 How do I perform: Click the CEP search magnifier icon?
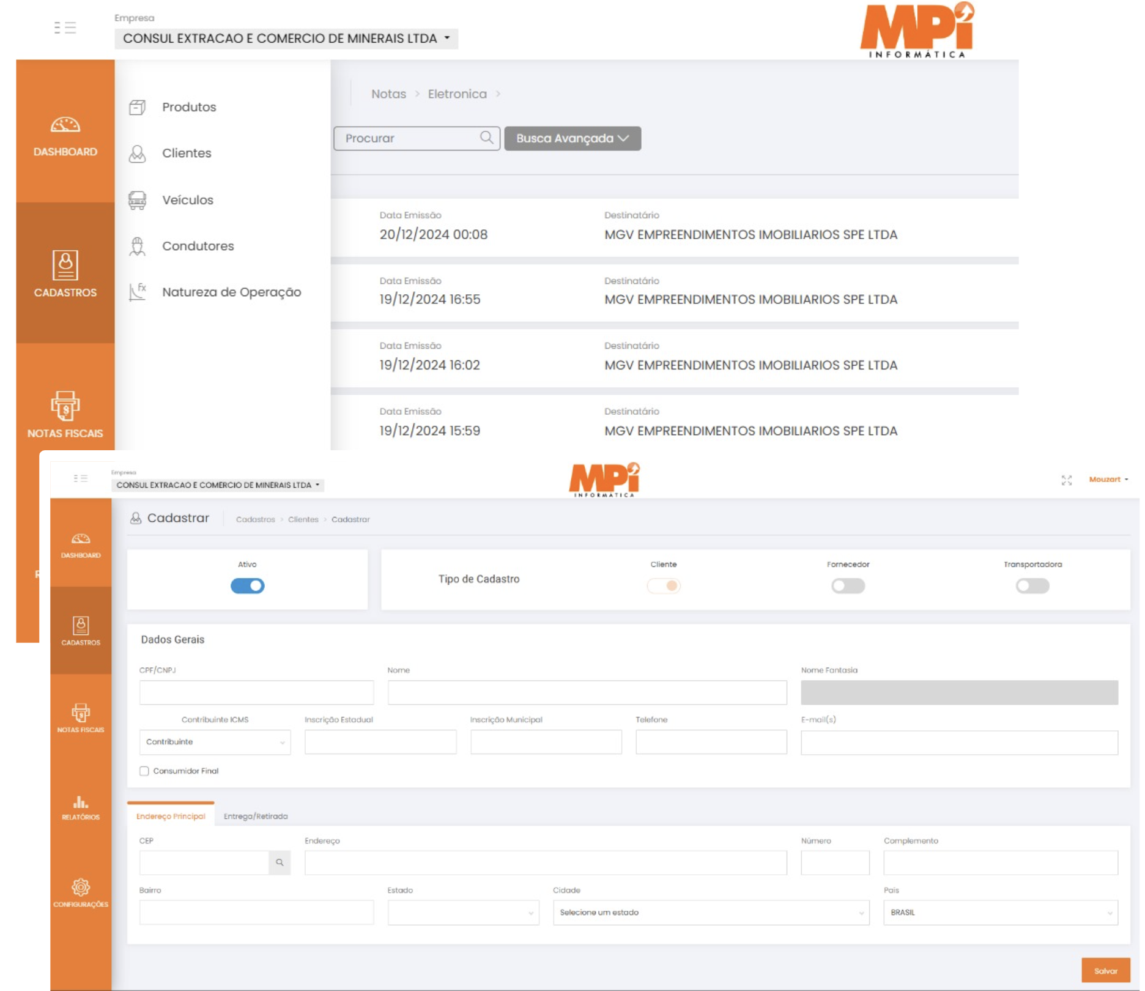[280, 863]
